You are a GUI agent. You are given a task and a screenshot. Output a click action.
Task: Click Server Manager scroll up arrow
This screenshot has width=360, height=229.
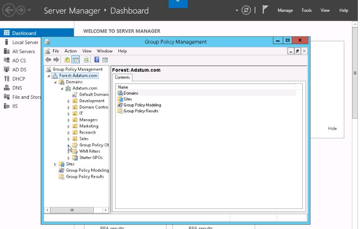click(355, 24)
